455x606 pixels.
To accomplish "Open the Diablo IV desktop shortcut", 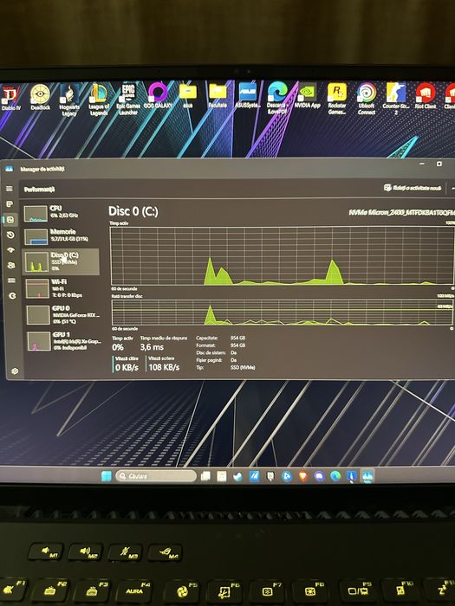I will click(x=10, y=99).
